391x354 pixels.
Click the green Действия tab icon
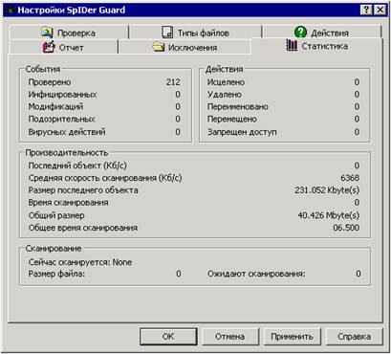tap(300, 33)
